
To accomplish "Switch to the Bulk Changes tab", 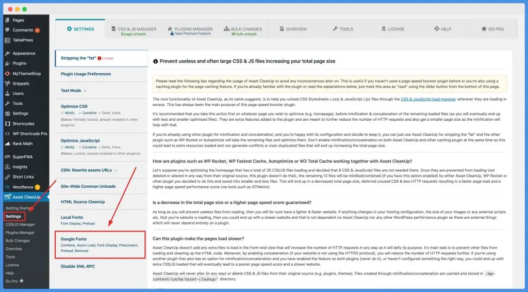I will click(243, 30).
